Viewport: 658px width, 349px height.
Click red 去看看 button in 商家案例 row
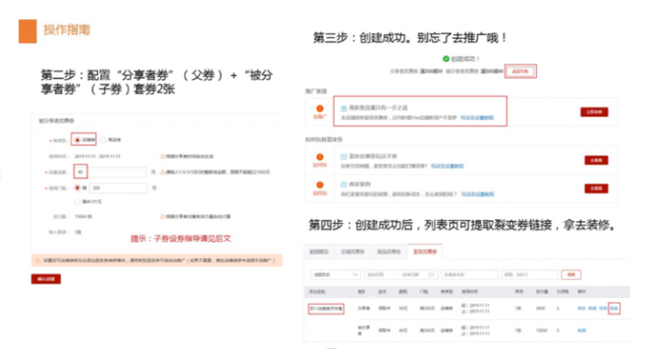coord(596,188)
